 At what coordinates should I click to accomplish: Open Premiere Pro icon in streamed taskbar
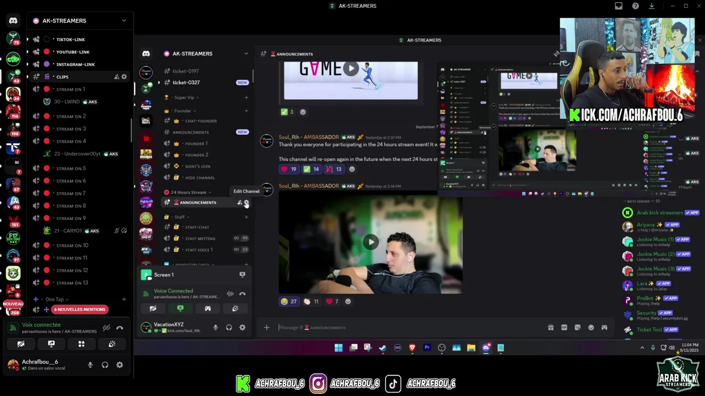point(427,348)
